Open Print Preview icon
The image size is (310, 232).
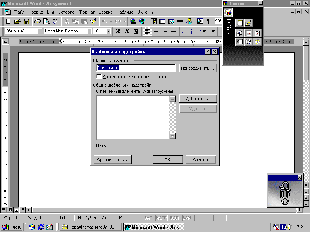tap(46, 21)
